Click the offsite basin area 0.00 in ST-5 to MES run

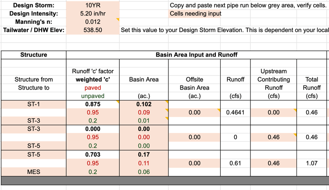tap(194, 163)
